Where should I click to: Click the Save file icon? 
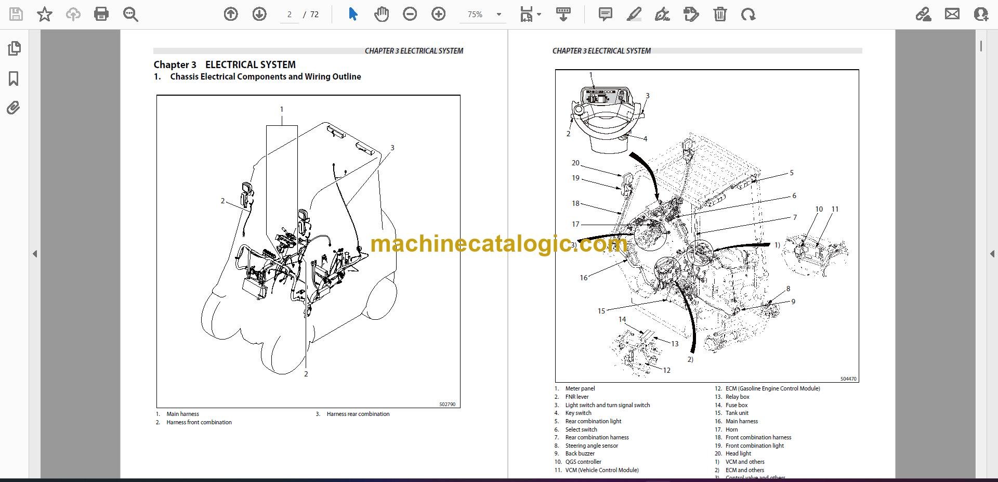coord(16,14)
